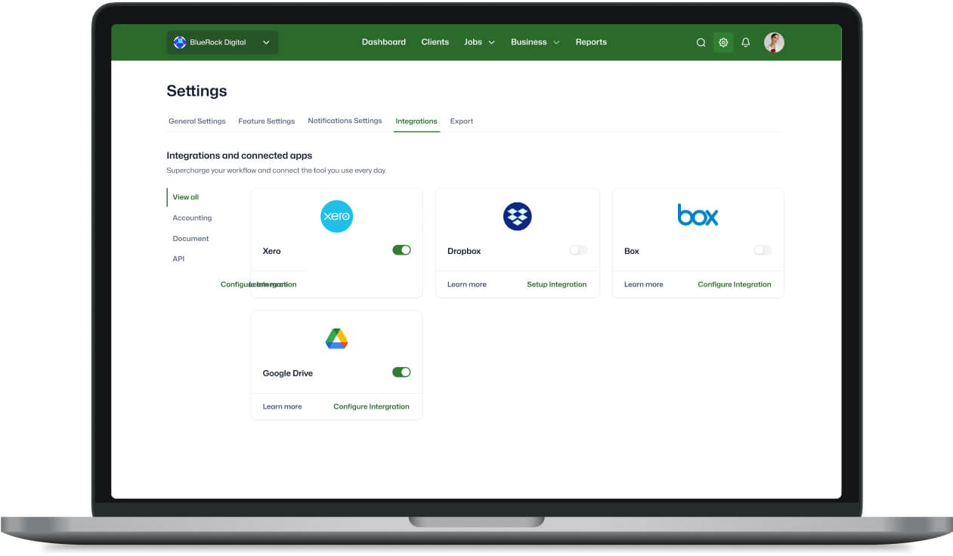
Task: Open search with the magnifier icon
Action: 701,42
